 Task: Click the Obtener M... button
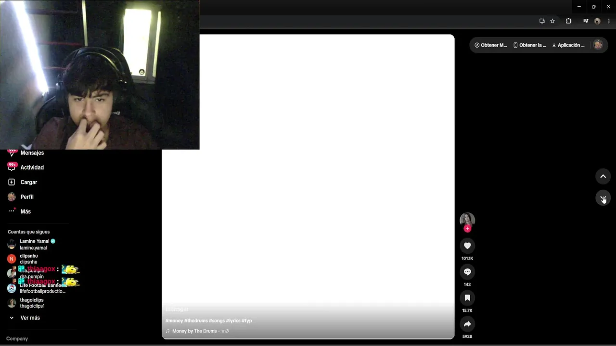490,45
